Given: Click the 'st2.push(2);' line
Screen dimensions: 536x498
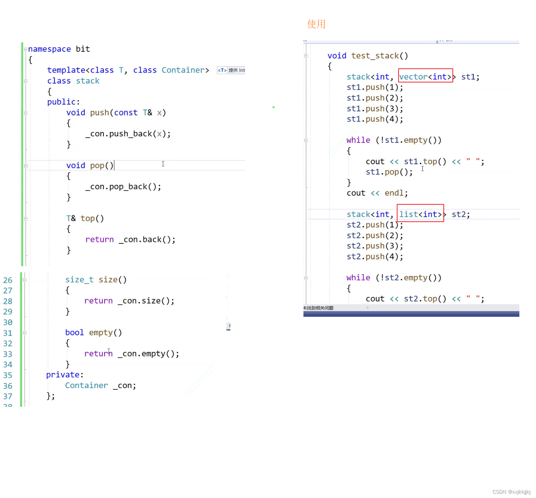Looking at the screenshot, I should point(375,235).
